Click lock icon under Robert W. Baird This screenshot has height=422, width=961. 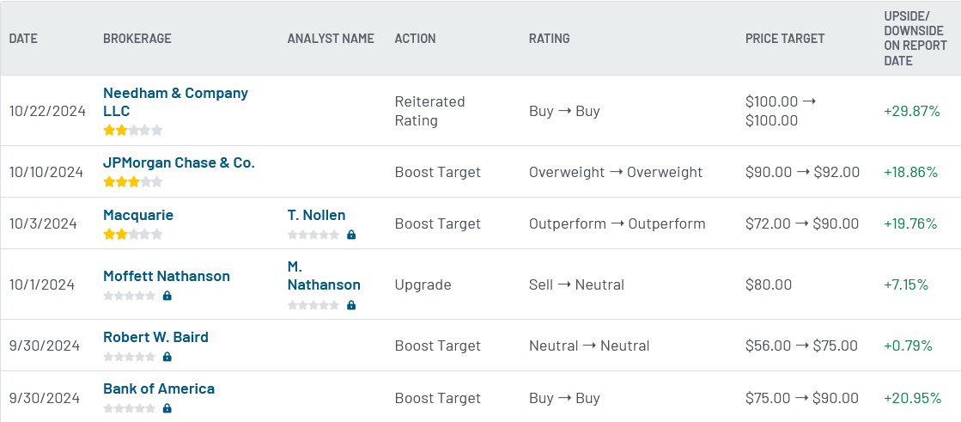click(x=167, y=357)
